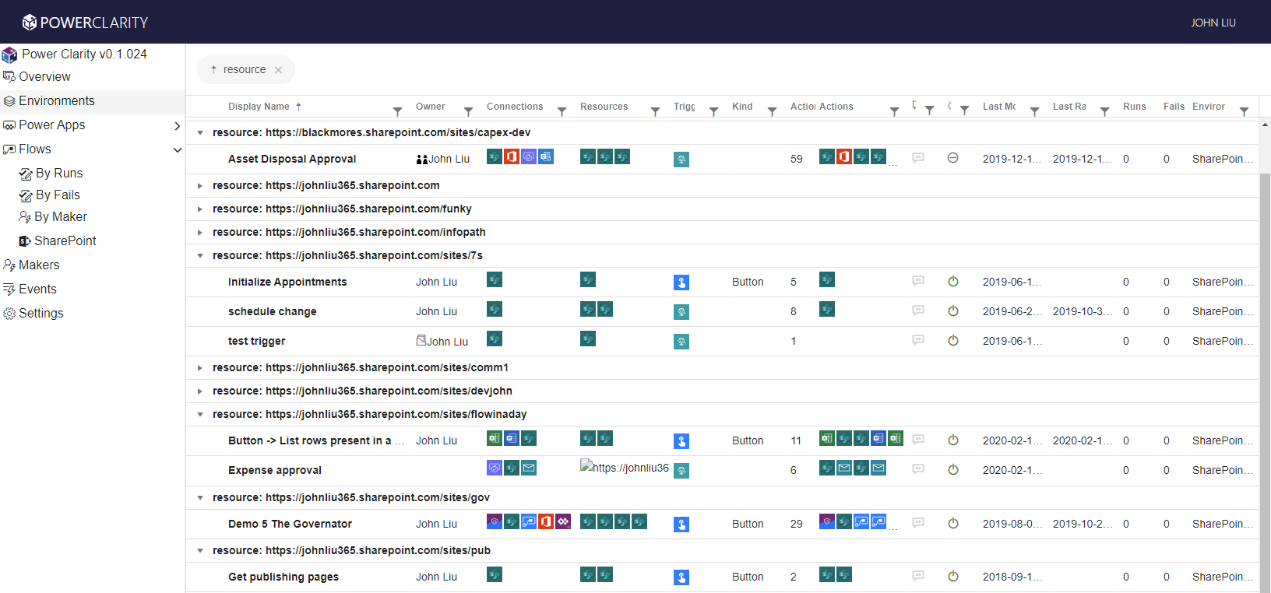
Task: Remove the resource grouping chip via its X
Action: coord(278,70)
